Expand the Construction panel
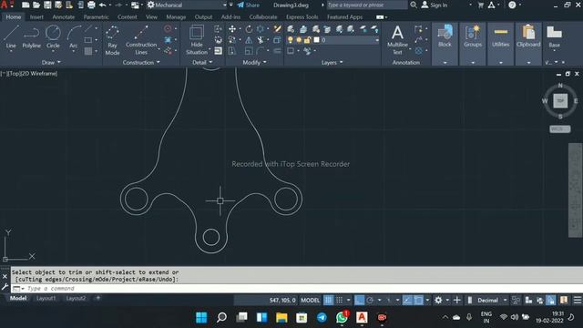Image resolution: width=583 pixels, height=328 pixels. pos(141,63)
